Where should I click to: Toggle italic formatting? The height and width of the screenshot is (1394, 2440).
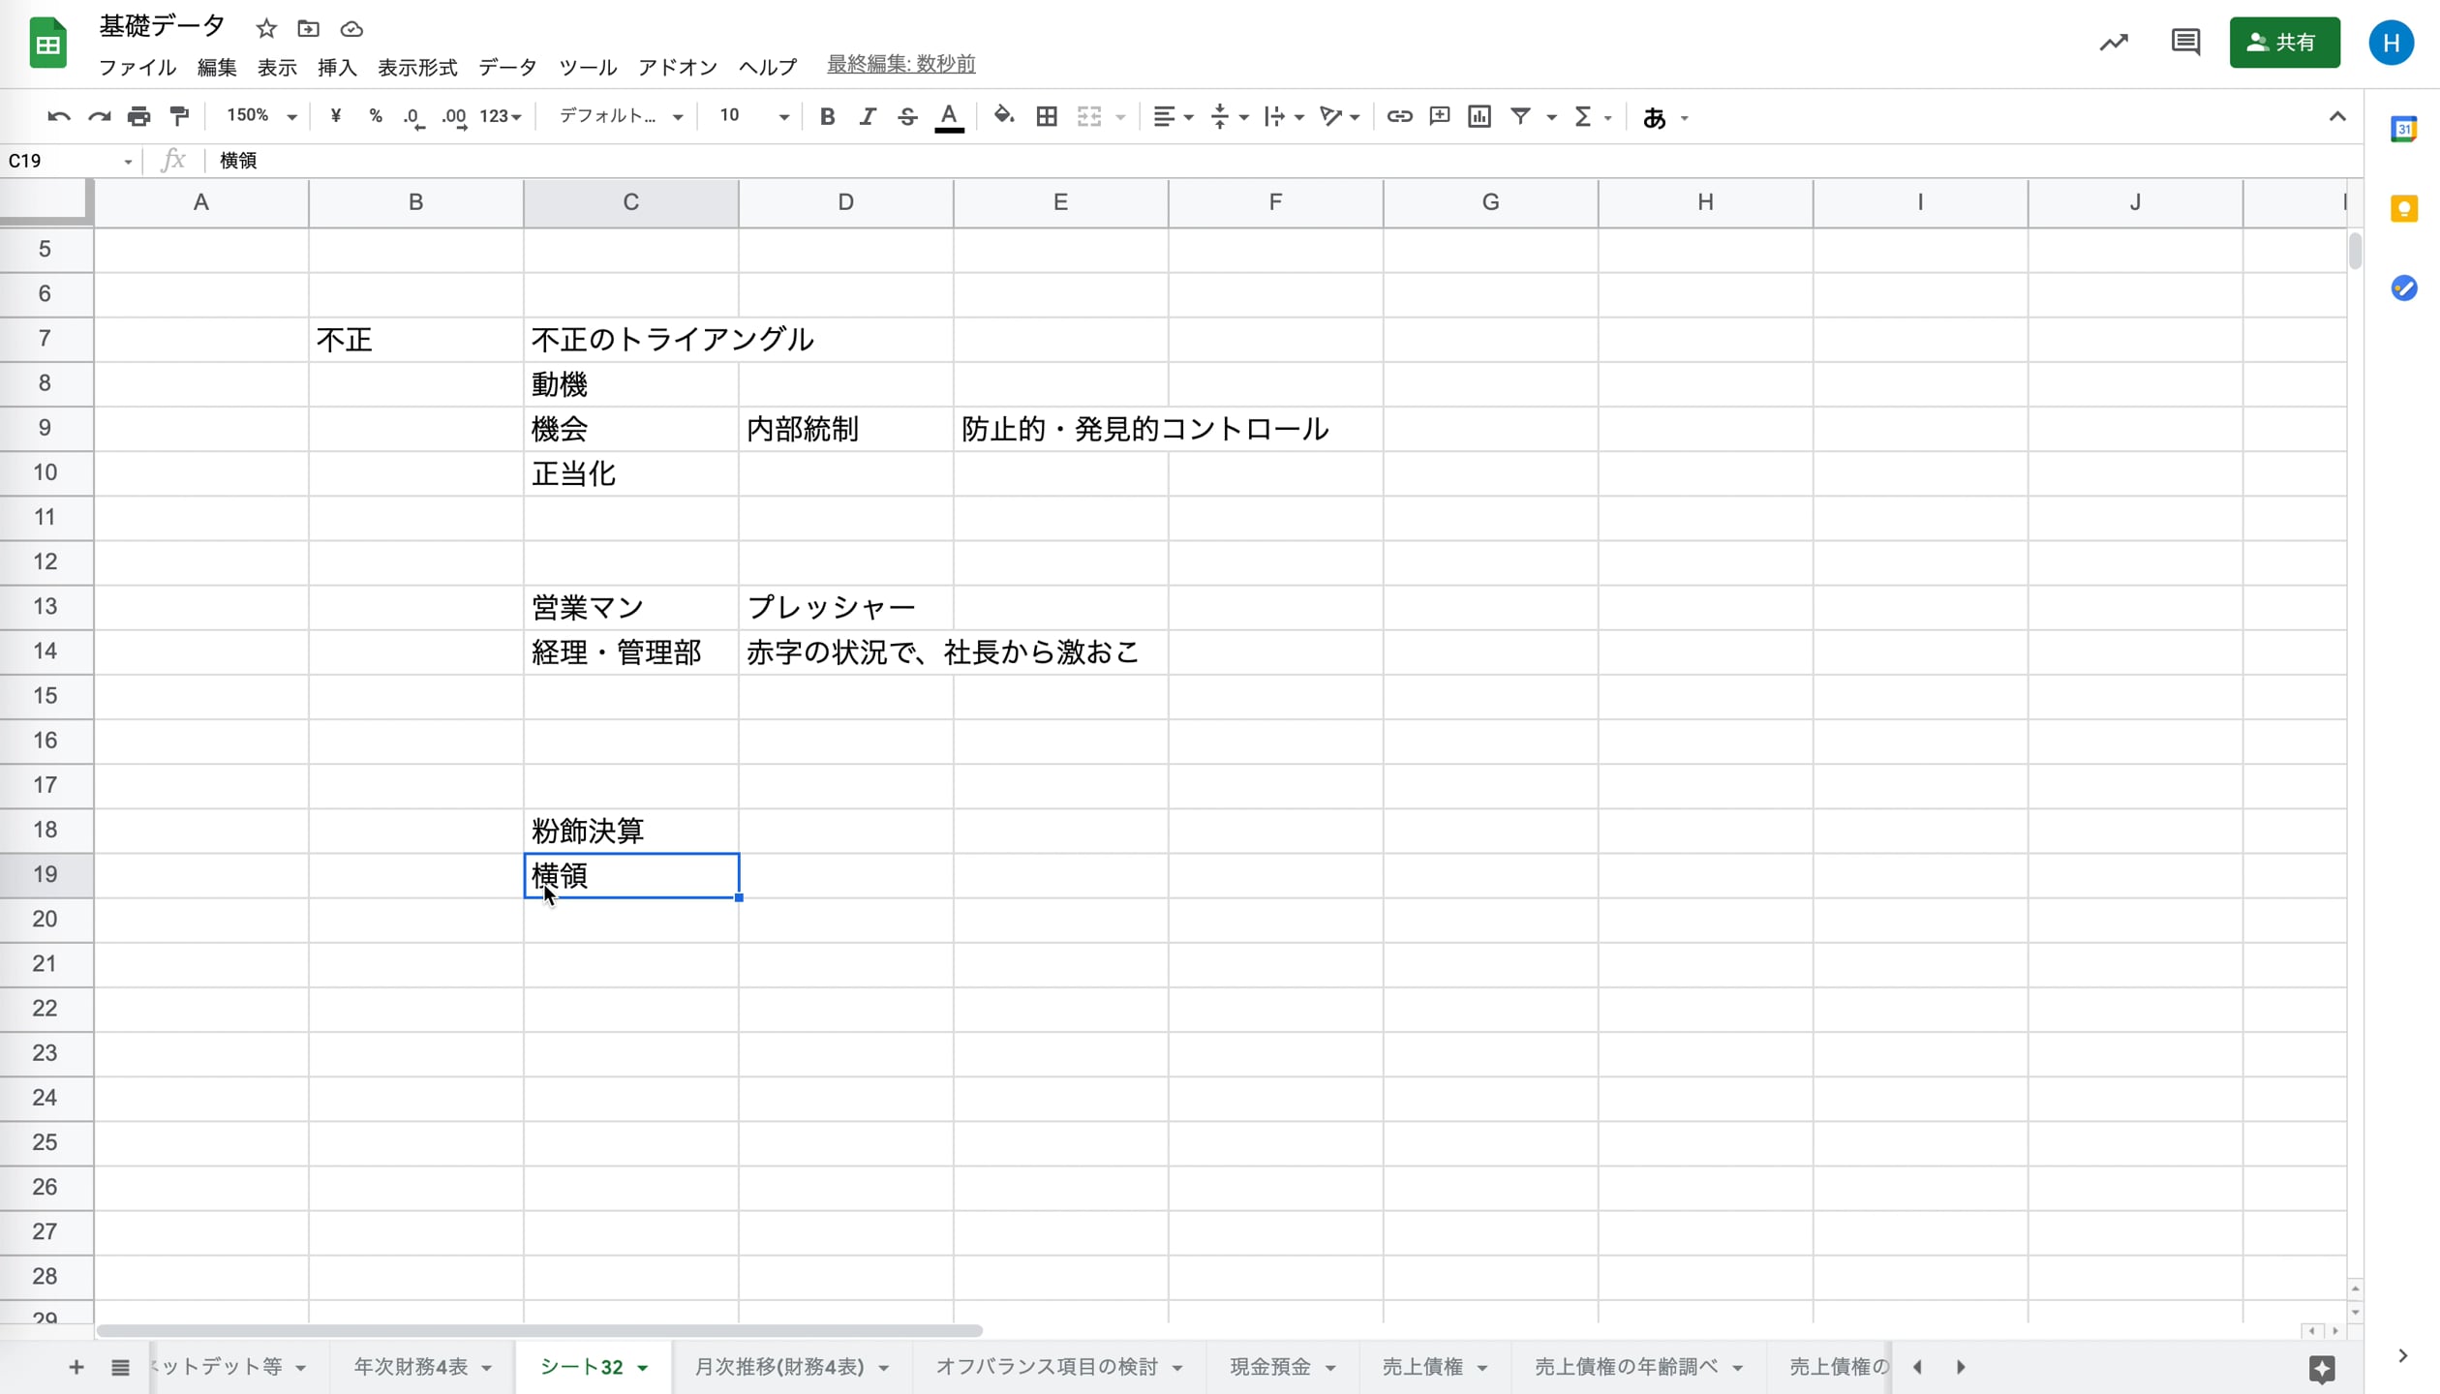click(x=868, y=116)
